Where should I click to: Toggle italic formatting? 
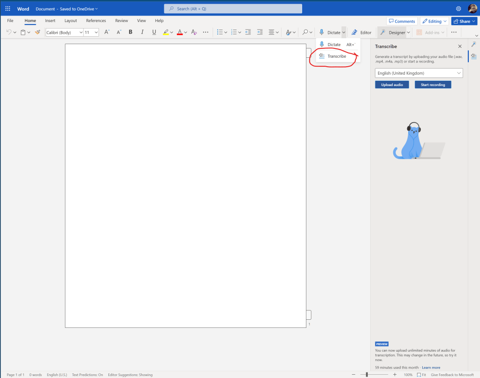click(x=142, y=32)
